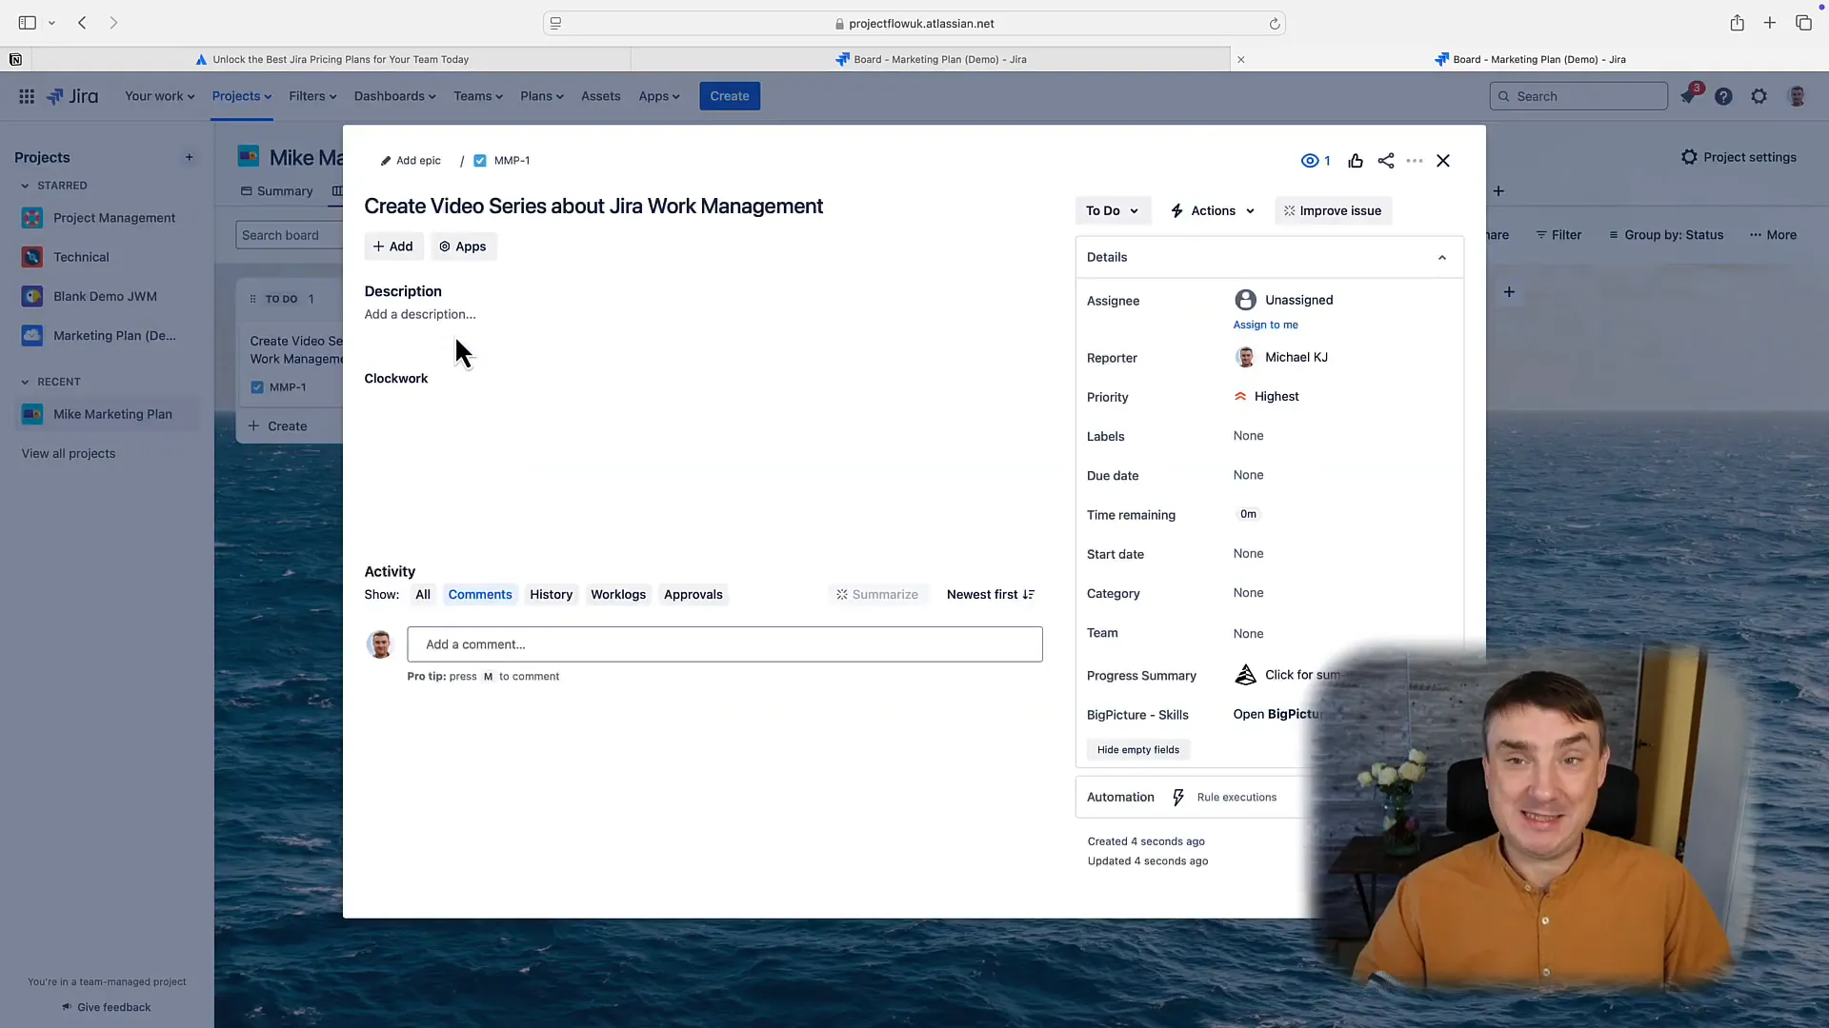
Task: Show History activity tab
Action: pyautogui.click(x=551, y=595)
